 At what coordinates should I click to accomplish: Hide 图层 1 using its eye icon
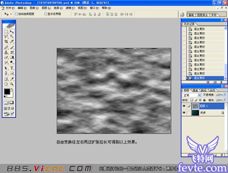click(184, 107)
